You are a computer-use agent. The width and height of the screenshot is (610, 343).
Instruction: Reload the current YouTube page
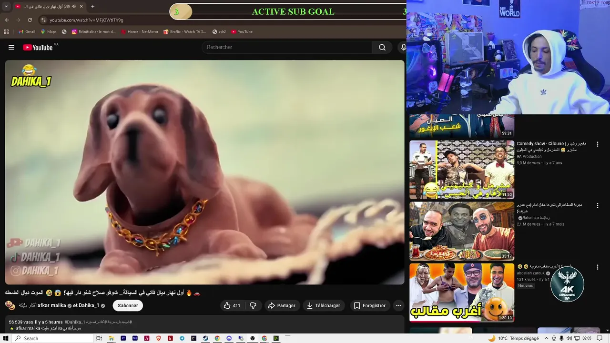[x=30, y=20]
